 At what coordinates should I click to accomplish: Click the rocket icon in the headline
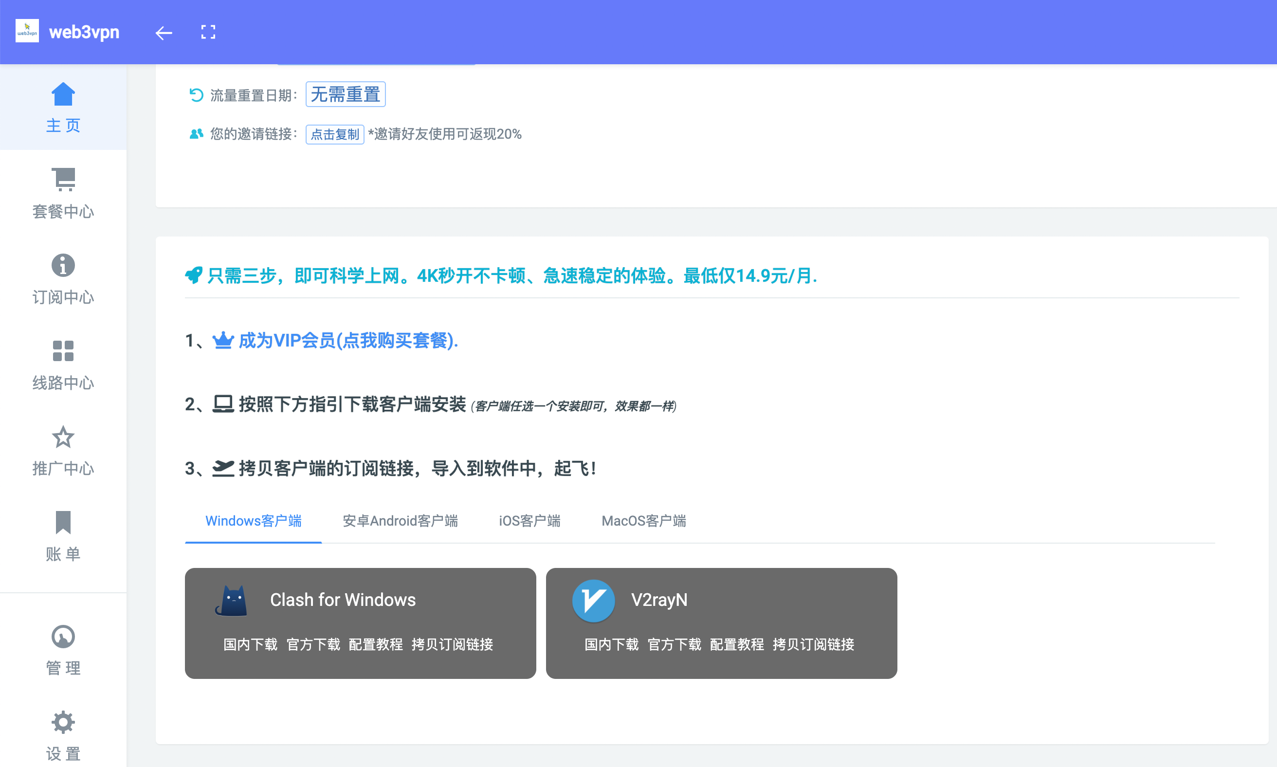click(x=193, y=275)
